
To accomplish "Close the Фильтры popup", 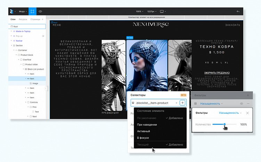I will click(247, 113).
